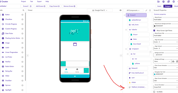The image size is (178, 93).
Task: Click the Add Screen button
Action: coord(41,6)
